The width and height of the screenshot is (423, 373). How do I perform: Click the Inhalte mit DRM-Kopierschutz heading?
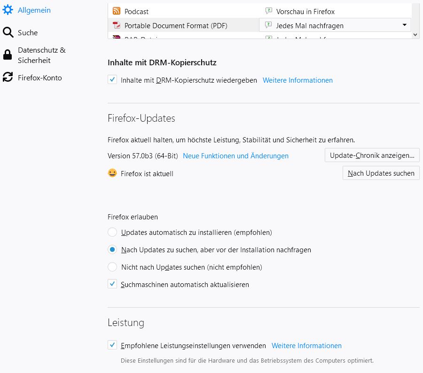[162, 62]
